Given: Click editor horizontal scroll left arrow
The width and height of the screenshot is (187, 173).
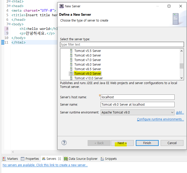Looking at the screenshot, I should (13, 152).
